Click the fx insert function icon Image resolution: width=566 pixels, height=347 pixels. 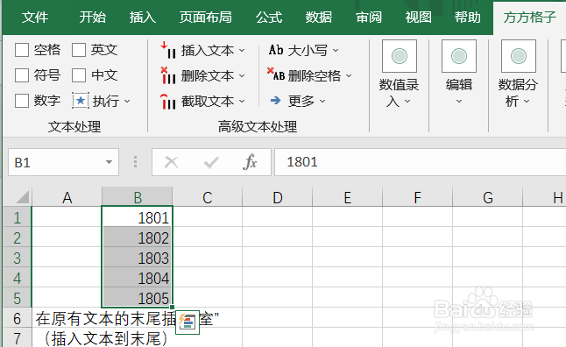[250, 162]
